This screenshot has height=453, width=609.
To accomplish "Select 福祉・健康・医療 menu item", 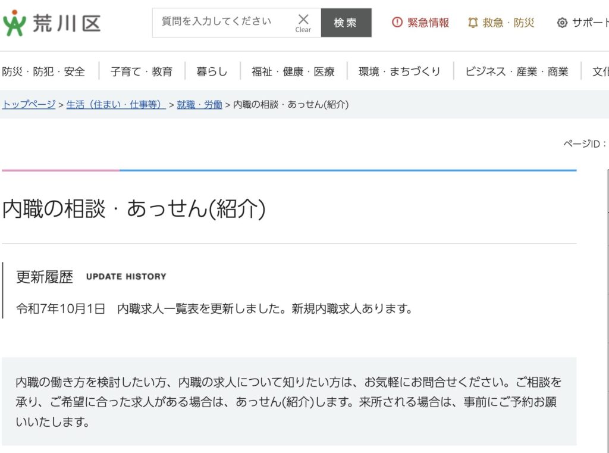I will 293,71.
